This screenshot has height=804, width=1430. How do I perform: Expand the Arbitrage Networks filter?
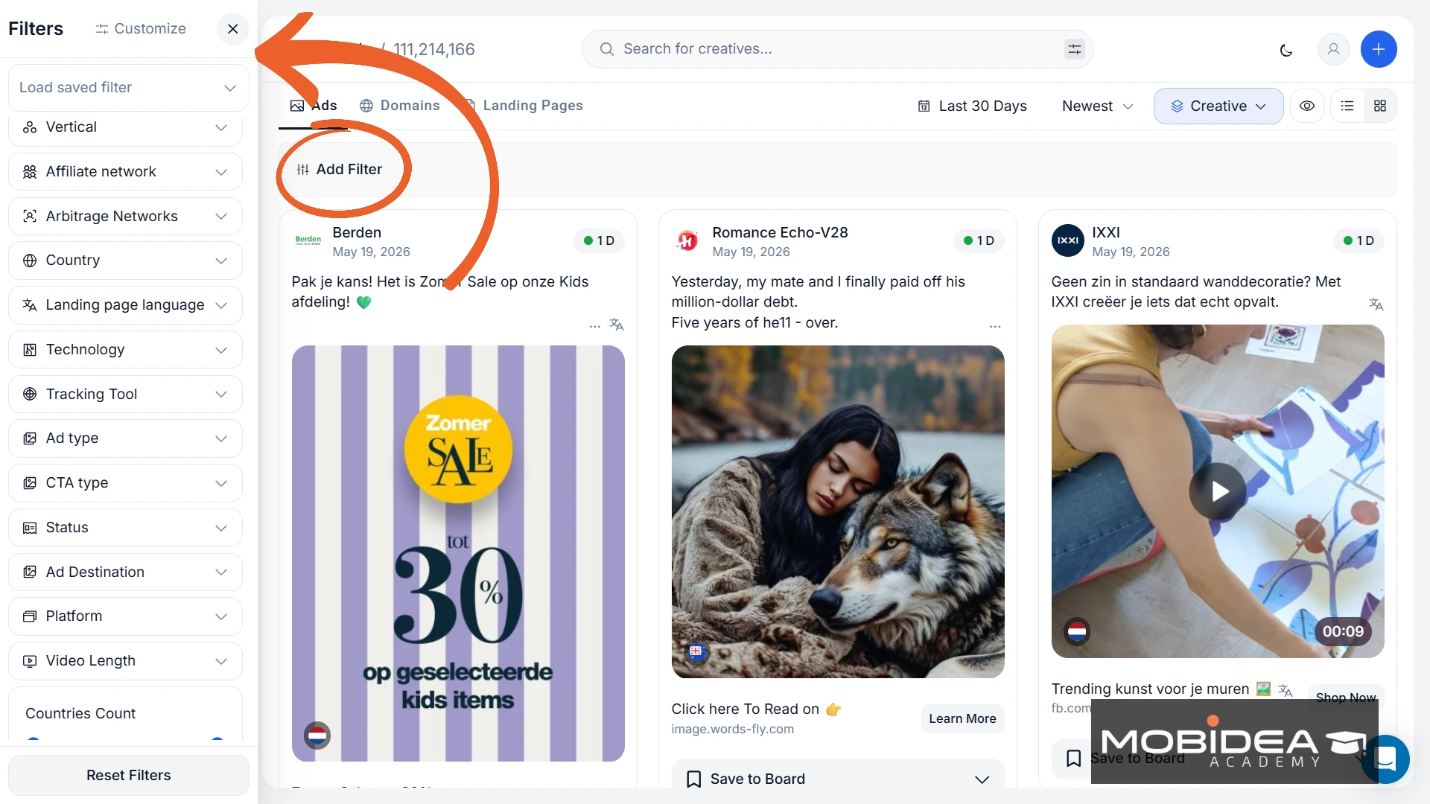[125, 217]
